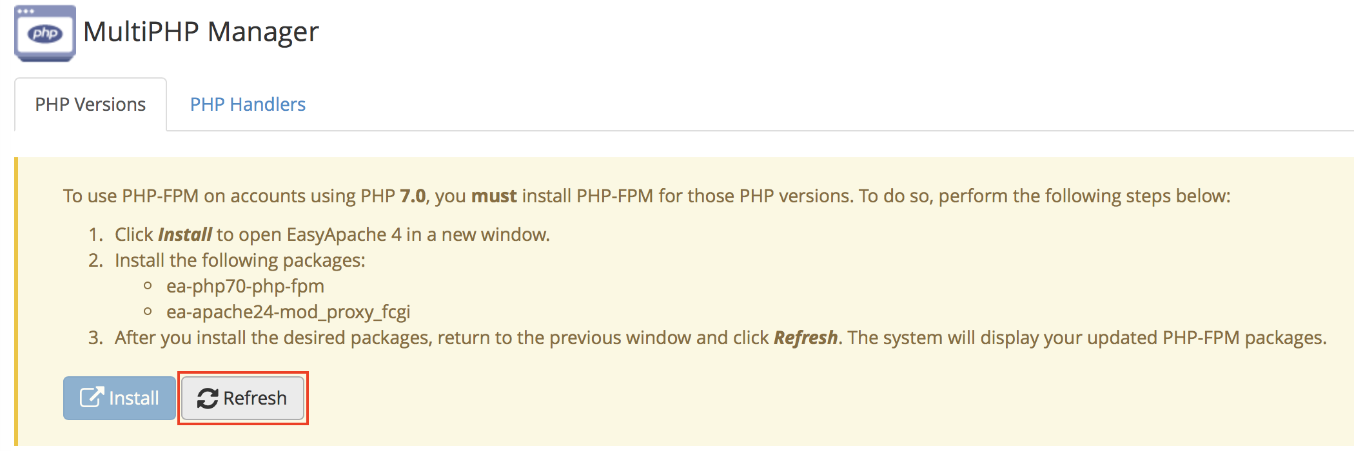Click the MultiPHP Manager php icon
The width and height of the screenshot is (1354, 451).
(45, 33)
